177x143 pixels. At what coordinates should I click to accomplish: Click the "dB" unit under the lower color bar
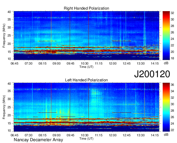[166, 135]
